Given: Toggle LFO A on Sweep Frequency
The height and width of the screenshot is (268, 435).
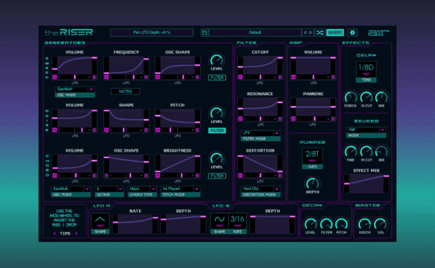Looking at the screenshot, I should pos(106,77).
